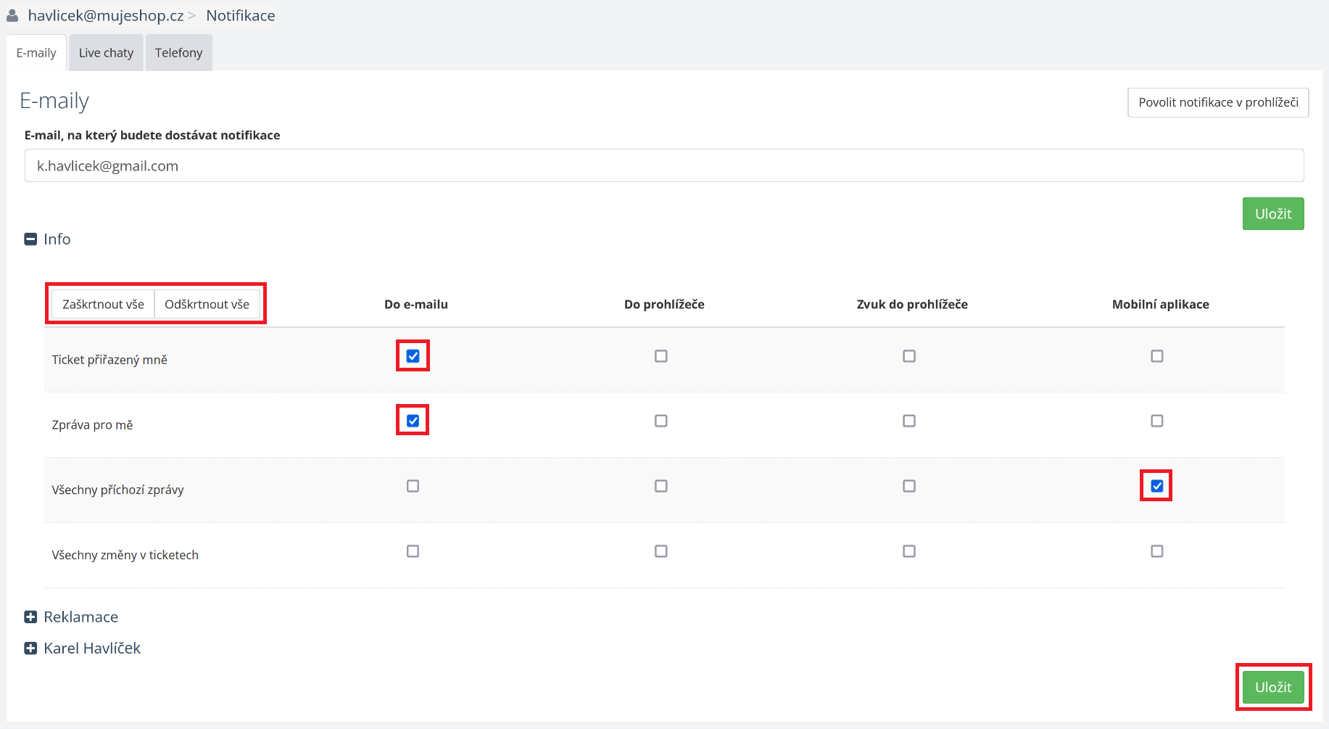Click Odškrtnout vše to uncheck all

pos(207,304)
